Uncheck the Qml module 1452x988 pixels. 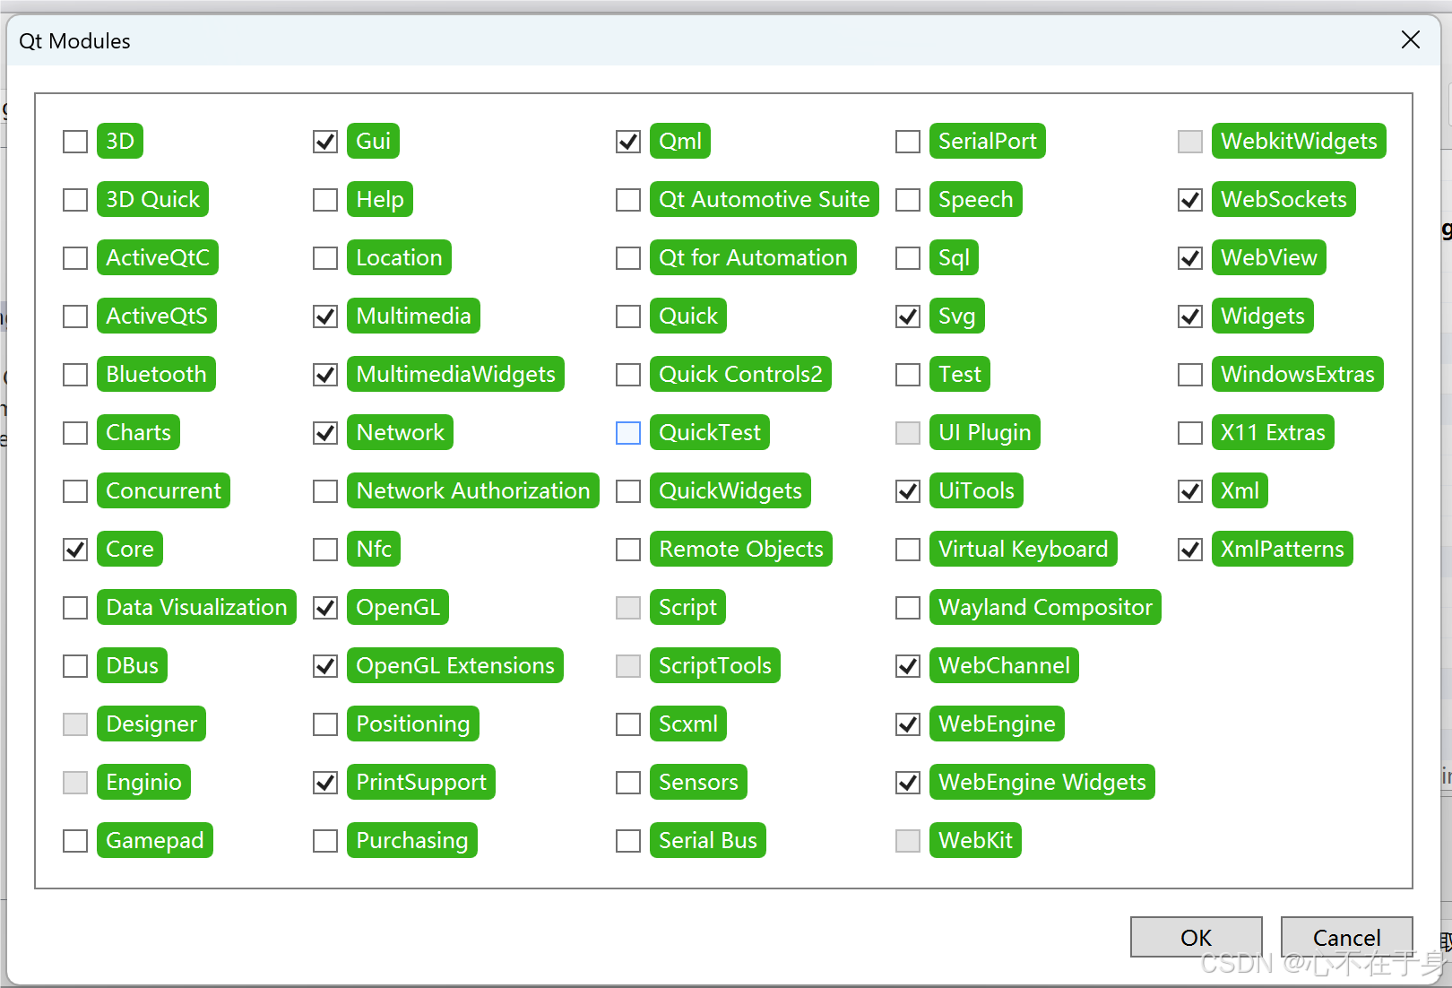(x=628, y=142)
